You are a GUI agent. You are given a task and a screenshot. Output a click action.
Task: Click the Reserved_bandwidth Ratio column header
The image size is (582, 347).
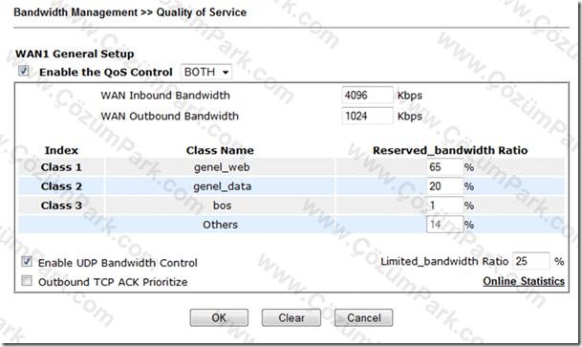[450, 150]
